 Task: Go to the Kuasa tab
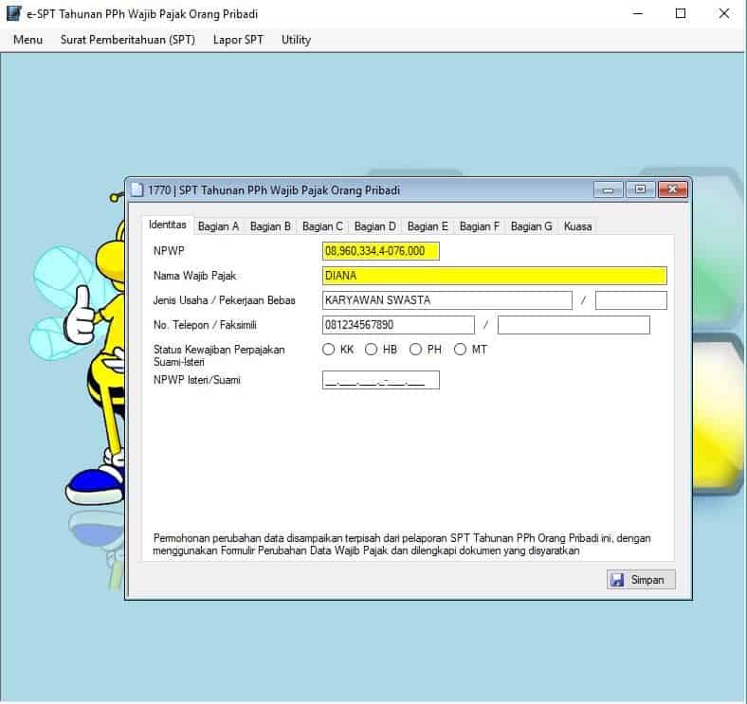click(x=577, y=226)
